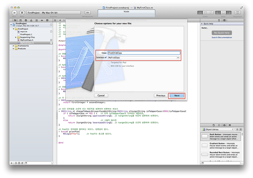The width and height of the screenshot is (253, 178).
Task: Expand the Supporting Files folder
Action: [16, 37]
